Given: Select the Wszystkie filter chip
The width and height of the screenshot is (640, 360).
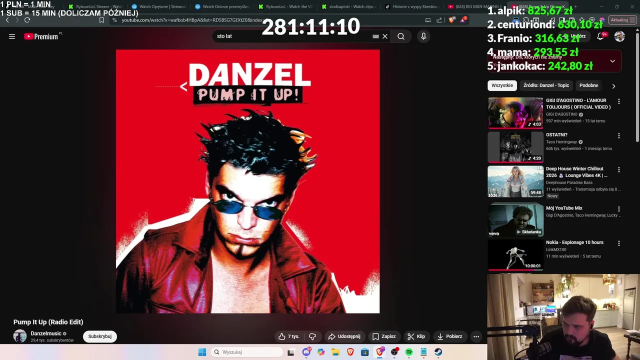Looking at the screenshot, I should coord(502,85).
